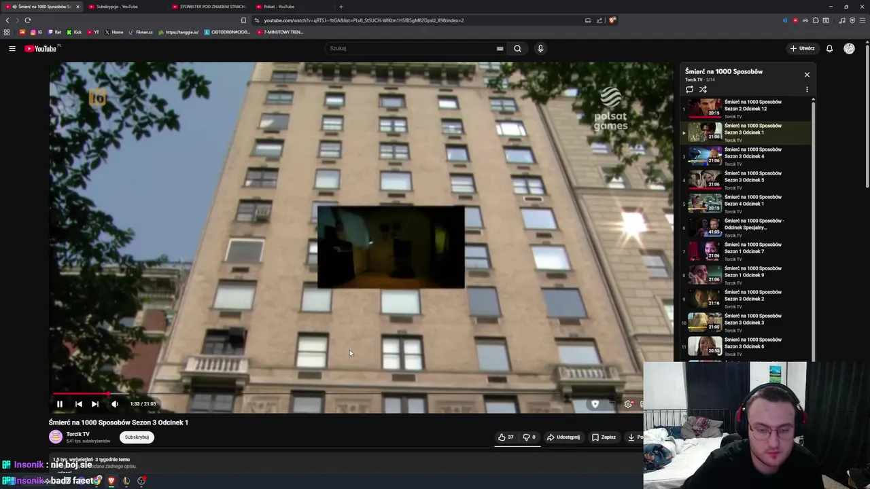Play Sezon 3 Odcinek 4 from playlist
This screenshot has height=489, width=870.
click(x=746, y=156)
